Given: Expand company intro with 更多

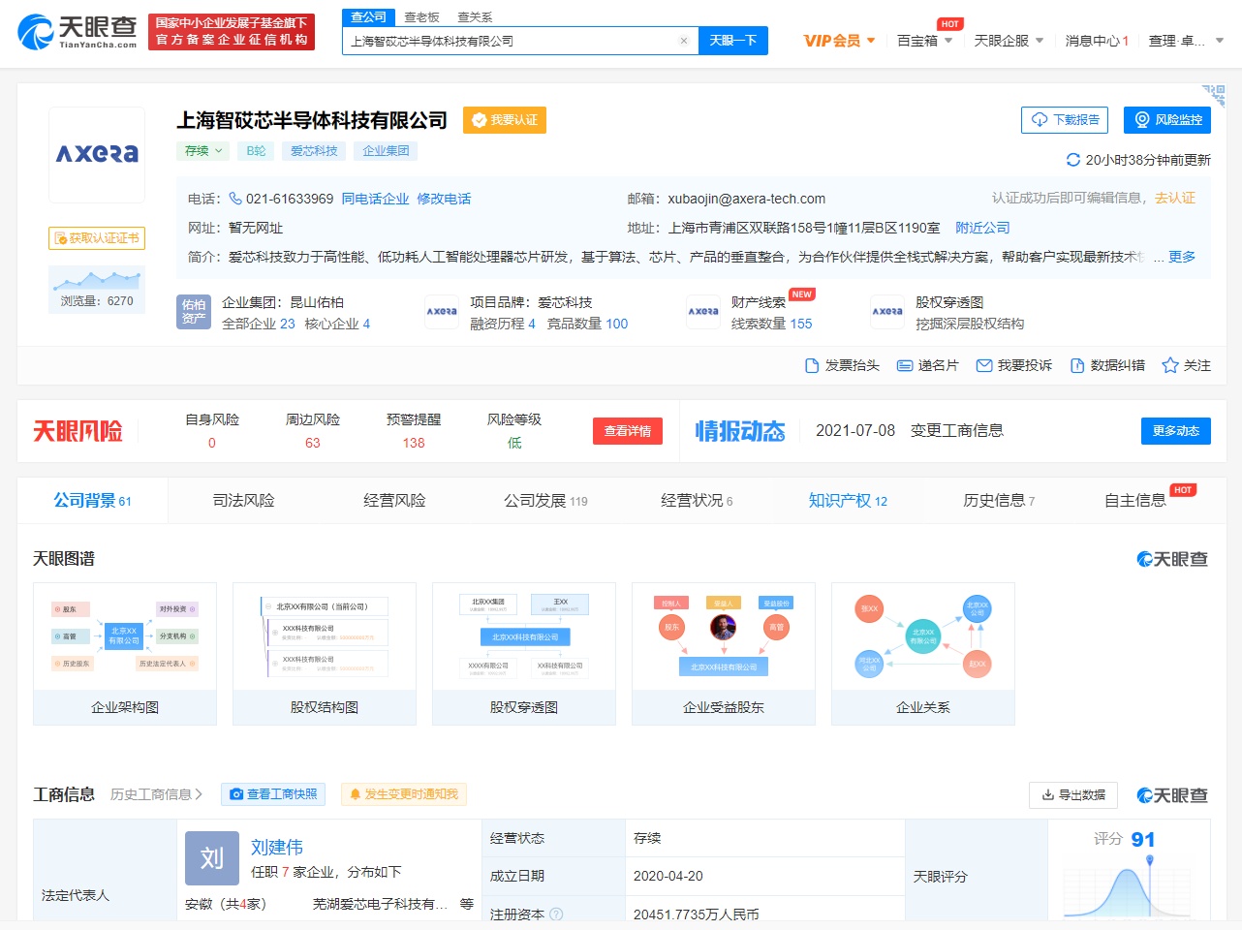Looking at the screenshot, I should [1182, 257].
